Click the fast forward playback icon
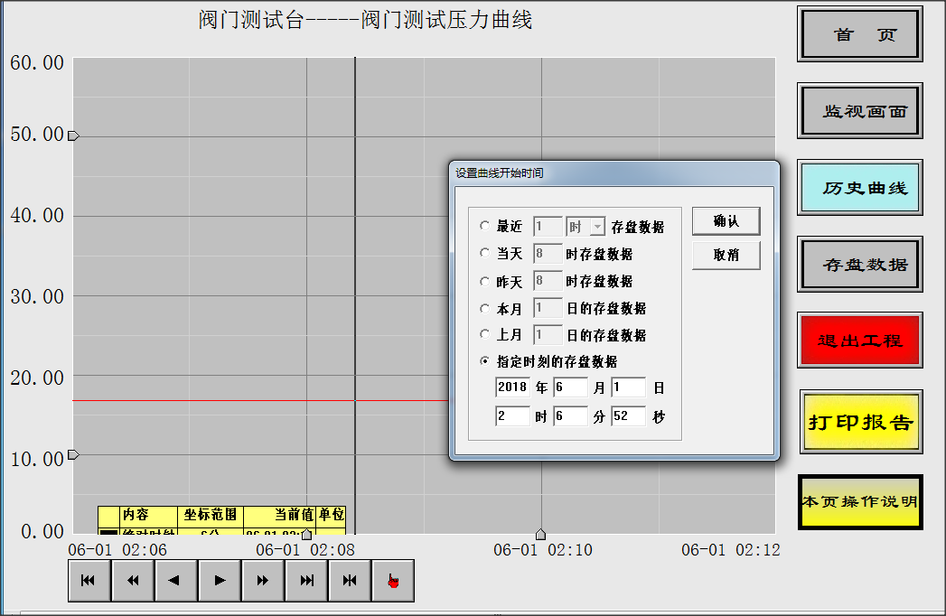The image size is (946, 616). [262, 580]
